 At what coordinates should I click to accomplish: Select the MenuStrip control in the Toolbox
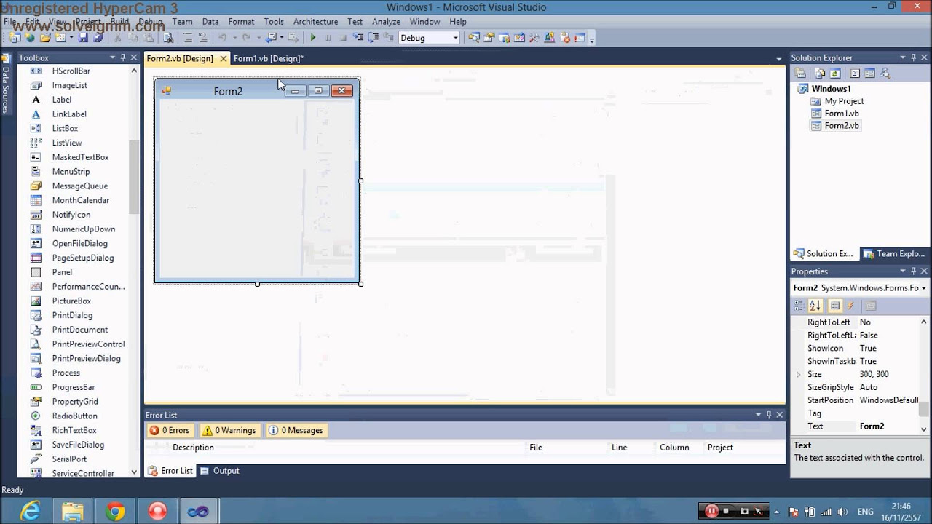(x=71, y=171)
